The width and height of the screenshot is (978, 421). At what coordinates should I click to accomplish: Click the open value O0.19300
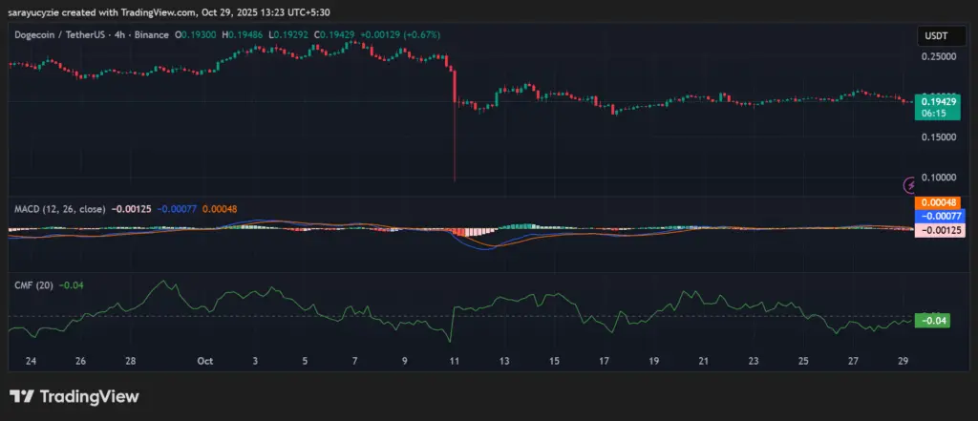(196, 35)
